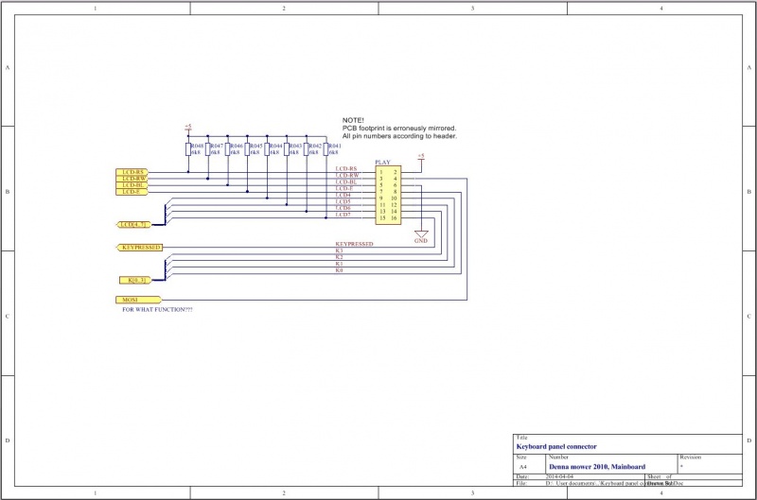Click pin 6 of the PLAY connector

click(395, 185)
